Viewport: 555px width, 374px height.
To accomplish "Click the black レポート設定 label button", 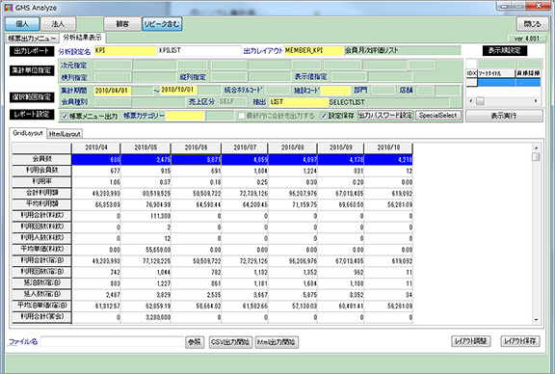I will [x=32, y=114].
